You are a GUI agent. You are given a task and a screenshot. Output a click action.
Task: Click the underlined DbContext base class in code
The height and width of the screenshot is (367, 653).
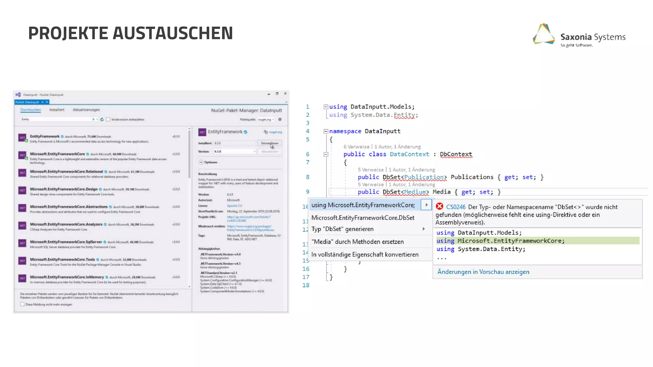click(456, 154)
